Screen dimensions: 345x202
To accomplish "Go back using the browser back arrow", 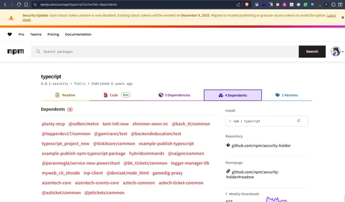I will coord(5,5).
